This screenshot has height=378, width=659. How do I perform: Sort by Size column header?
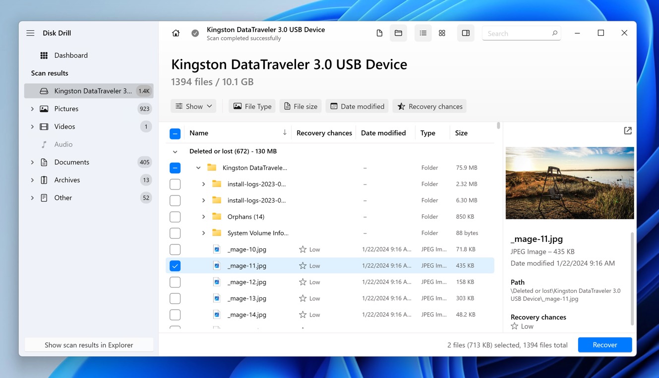coord(461,133)
